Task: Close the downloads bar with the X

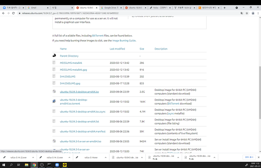Action: pos(258,157)
